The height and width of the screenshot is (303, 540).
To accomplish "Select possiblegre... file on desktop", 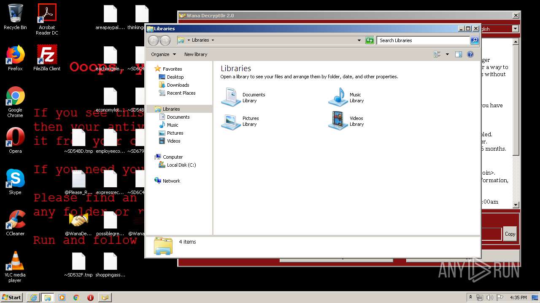I will [x=110, y=224].
